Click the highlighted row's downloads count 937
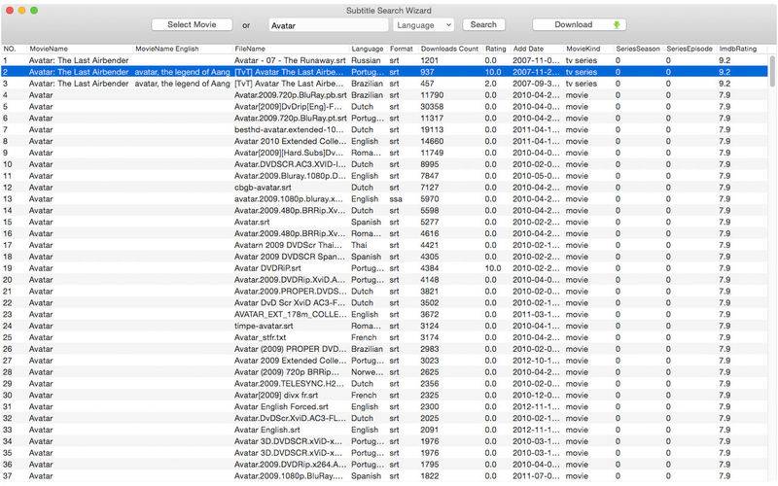 click(x=427, y=72)
